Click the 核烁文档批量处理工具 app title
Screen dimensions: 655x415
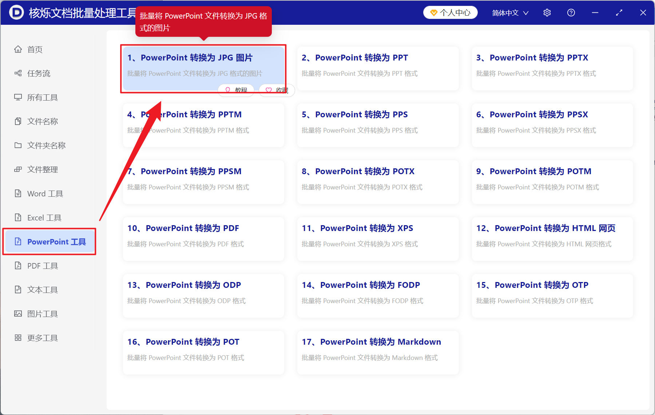83,13
